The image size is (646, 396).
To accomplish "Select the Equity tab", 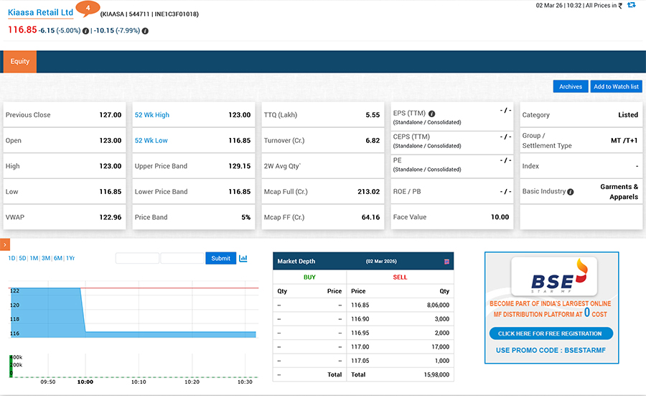I will [x=20, y=62].
